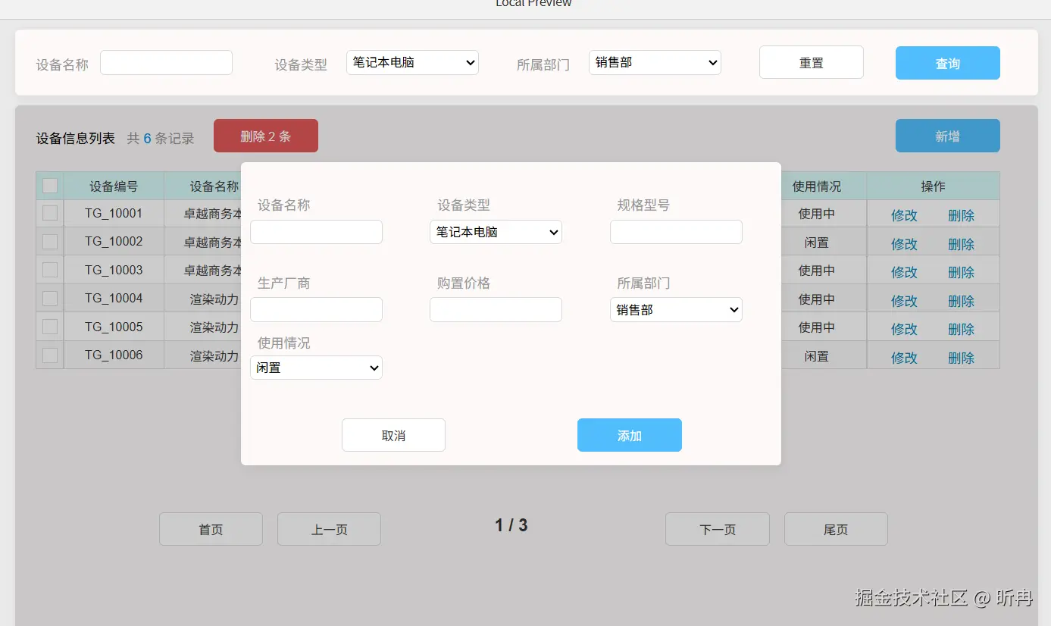The width and height of the screenshot is (1051, 626).
Task: Click the TG_10005 device number cell
Action: pos(114,327)
